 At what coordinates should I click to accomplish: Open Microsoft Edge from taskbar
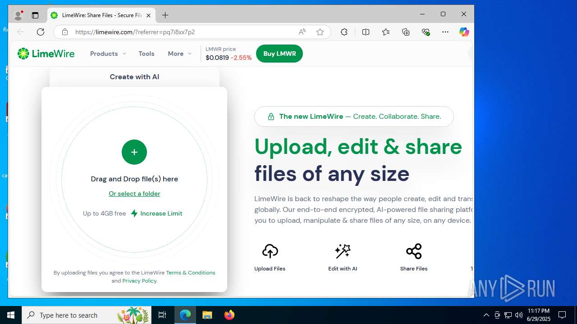pyautogui.click(x=185, y=315)
